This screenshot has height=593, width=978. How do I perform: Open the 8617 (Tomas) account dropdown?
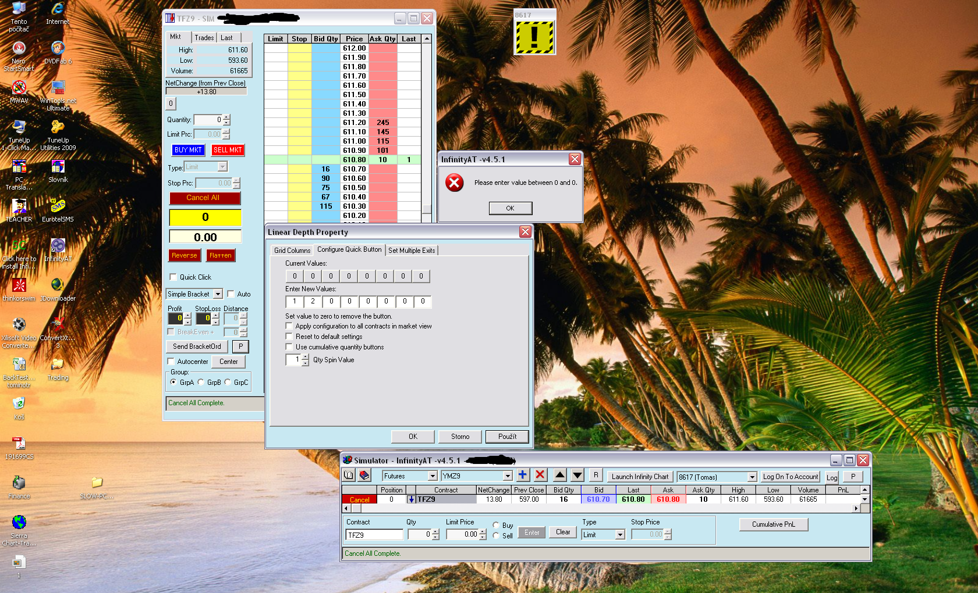[752, 477]
